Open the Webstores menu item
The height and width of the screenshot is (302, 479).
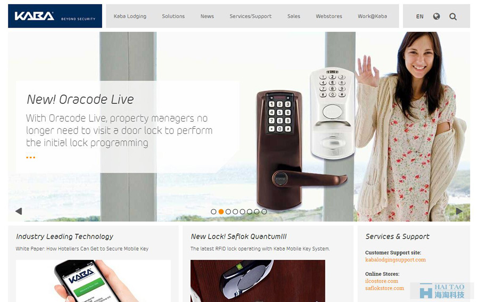(x=329, y=16)
